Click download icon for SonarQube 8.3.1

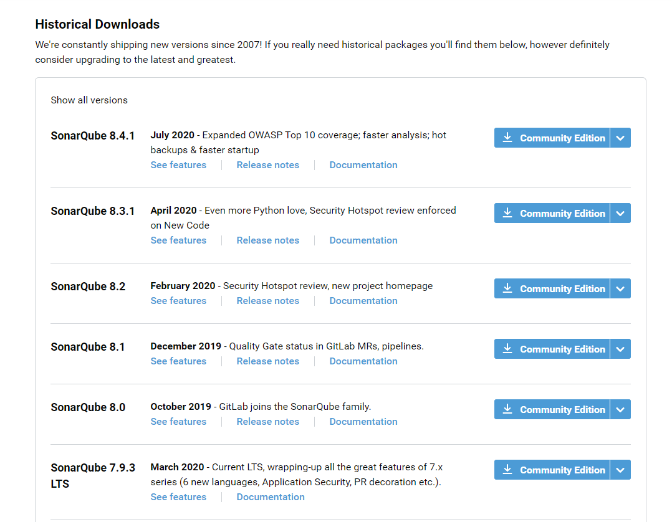point(507,213)
